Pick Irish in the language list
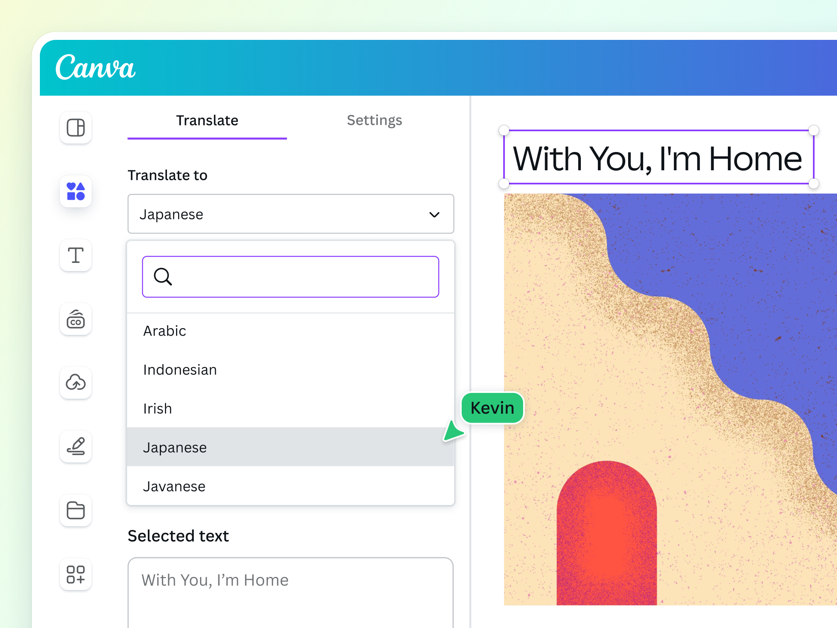The width and height of the screenshot is (837, 628). 157,409
